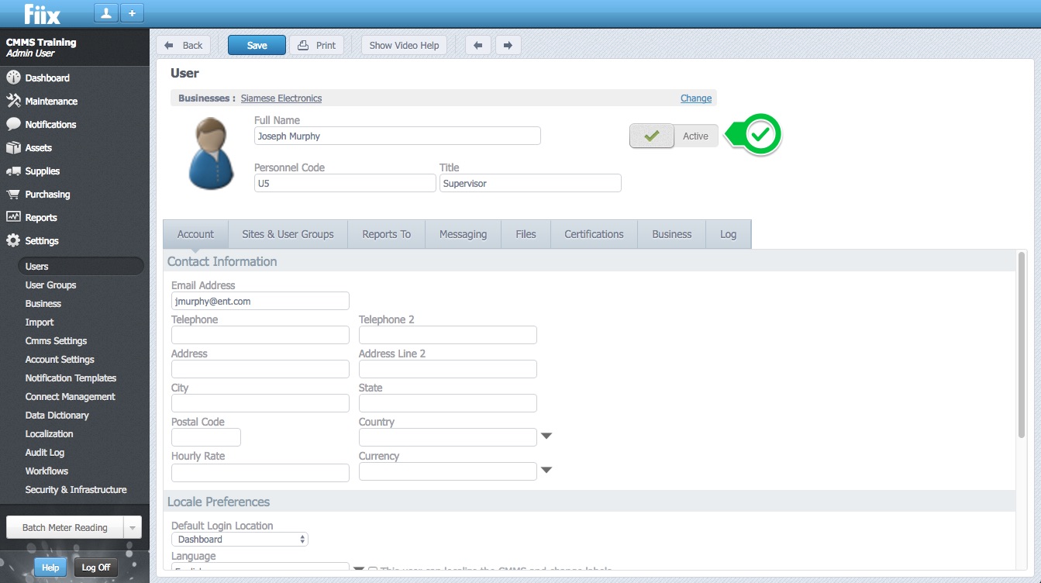
Task: Open Workflows
Action: [x=47, y=471]
